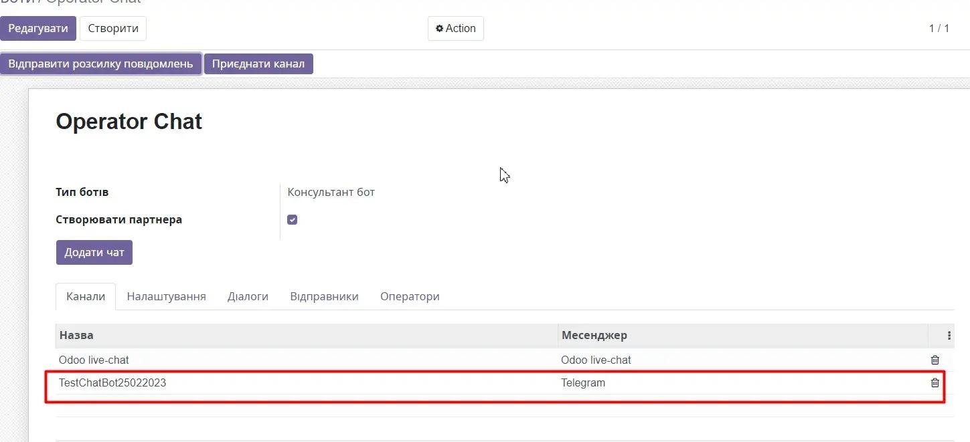The height and width of the screenshot is (442, 970).
Task: Click the Приєднати канал button
Action: (x=258, y=64)
